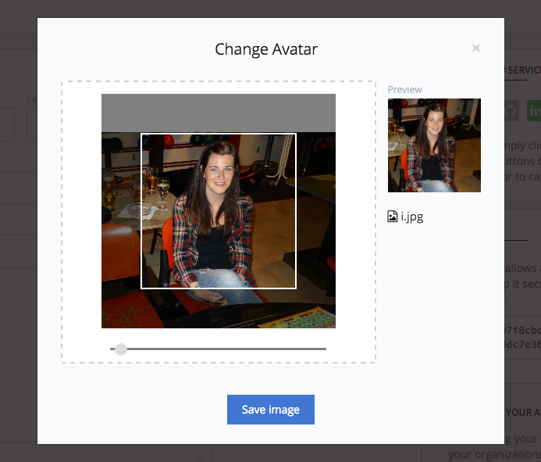Image resolution: width=541 pixels, height=462 pixels.
Task: Click the right end of the zoom slider track
Action: coord(324,349)
